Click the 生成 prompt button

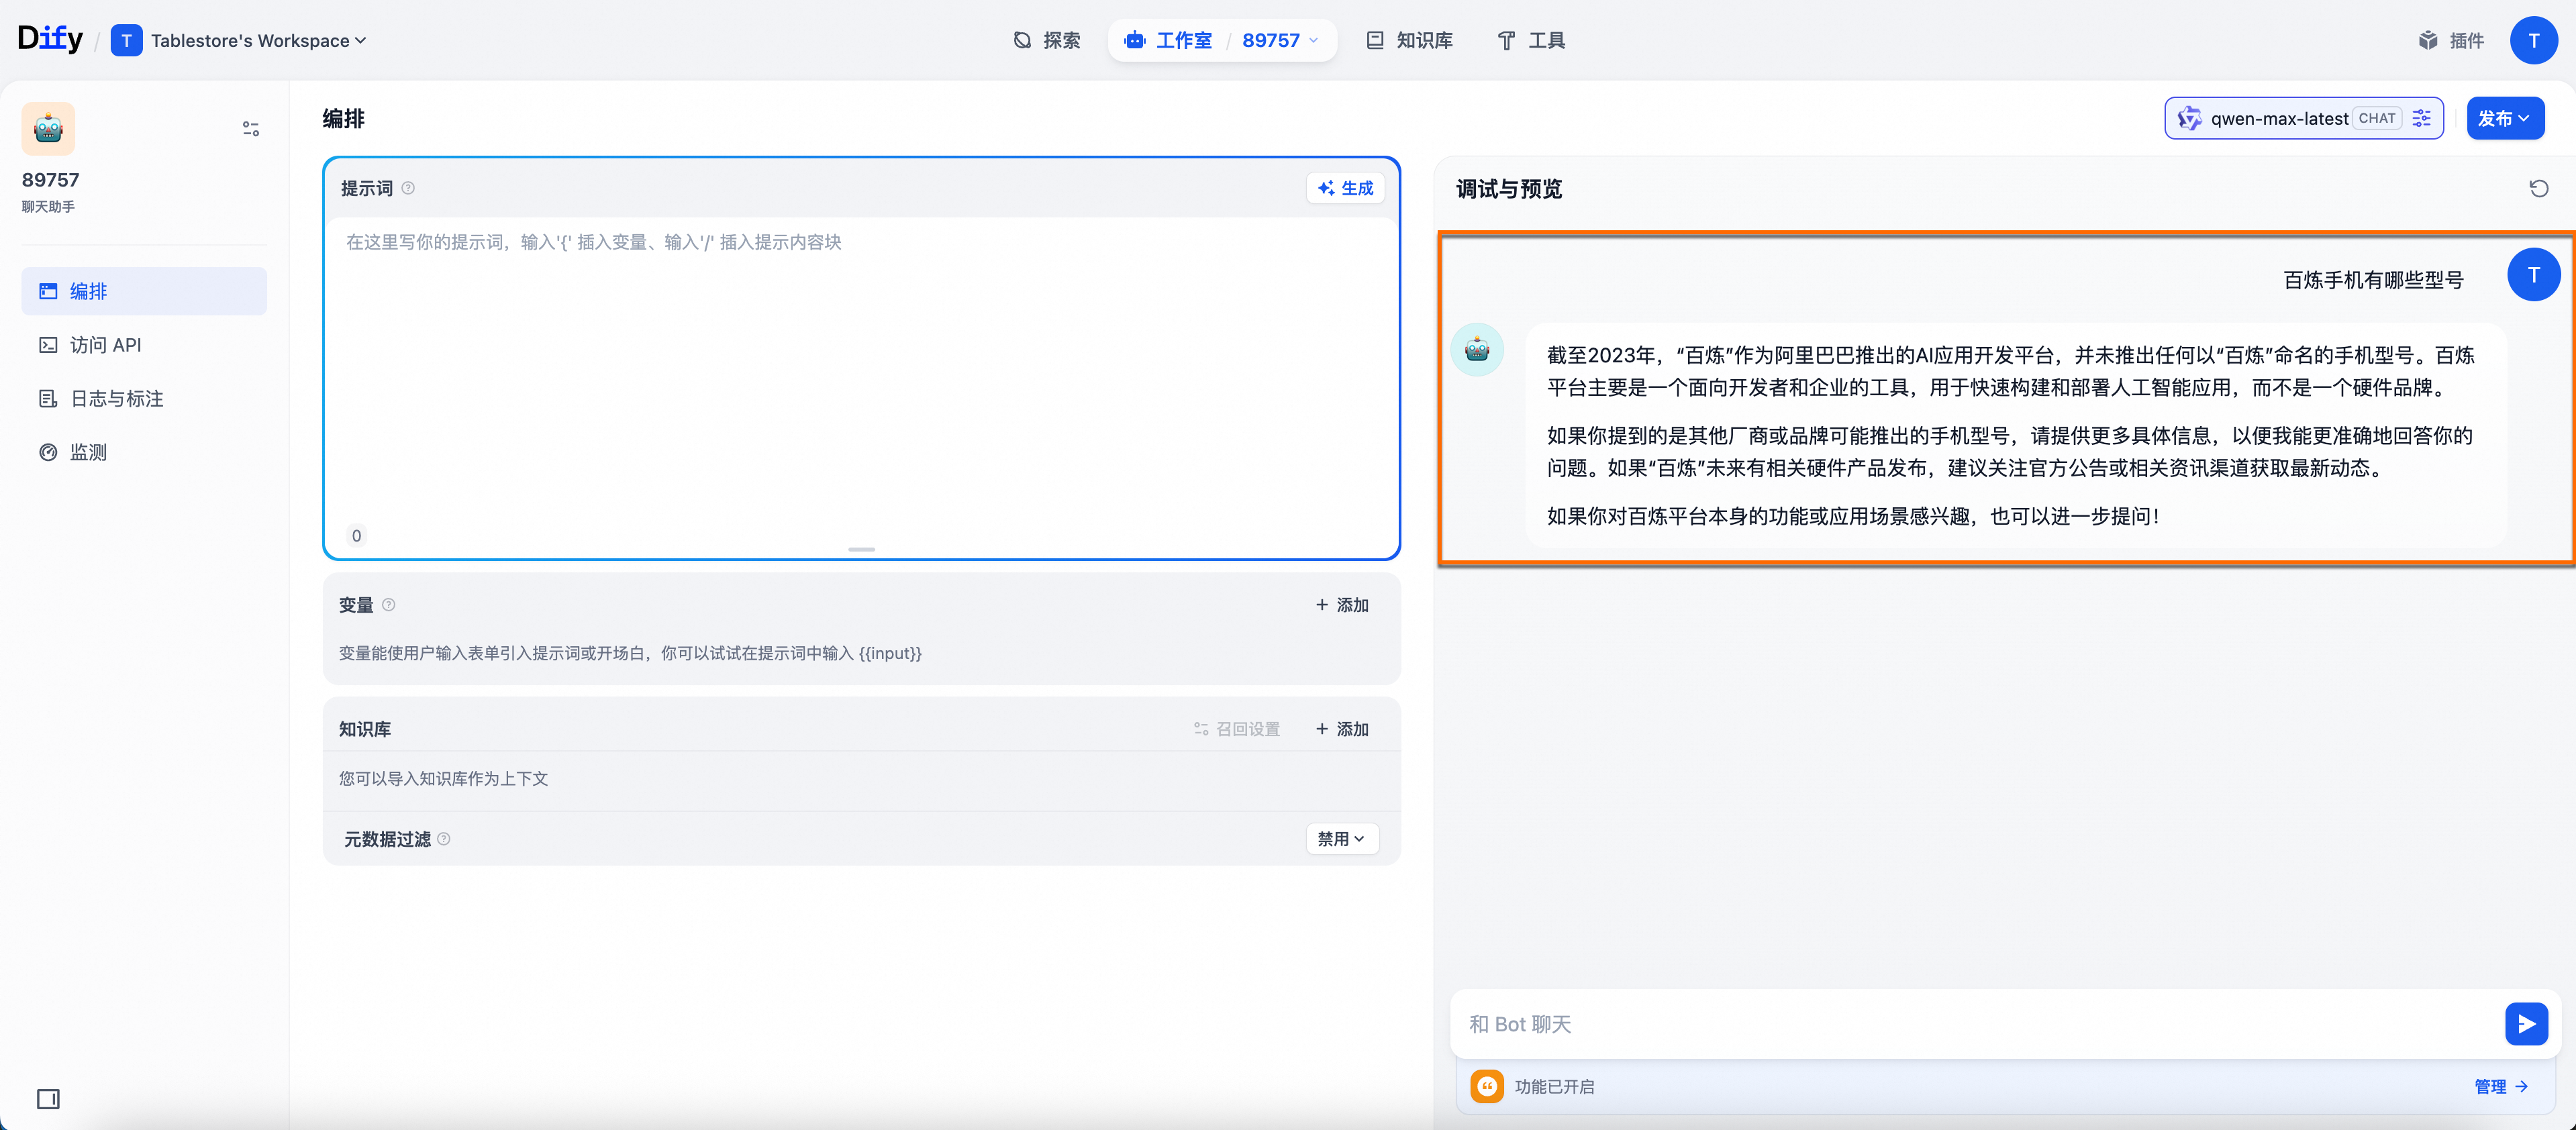pyautogui.click(x=1345, y=188)
